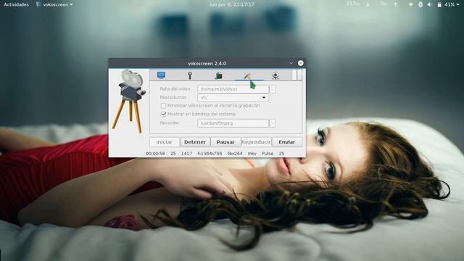The image size is (464, 261).
Task: Pause recording with Pausar button
Action: point(225,142)
